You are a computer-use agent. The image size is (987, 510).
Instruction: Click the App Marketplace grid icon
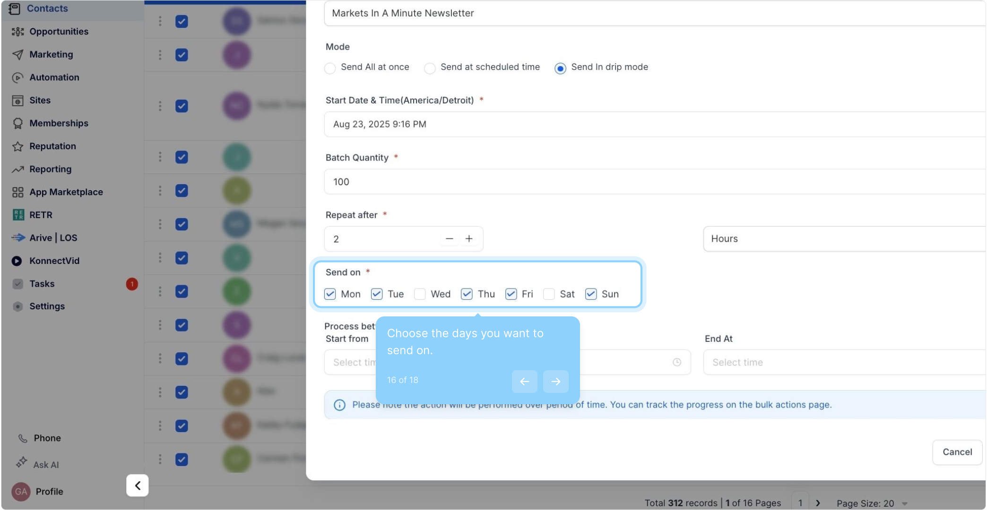point(17,192)
